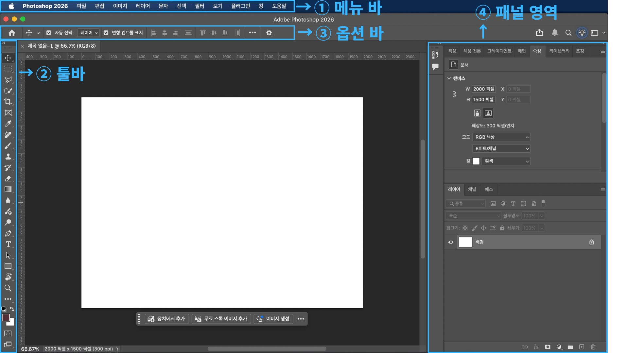
Task: Select the Frame tool
Action: (8, 113)
